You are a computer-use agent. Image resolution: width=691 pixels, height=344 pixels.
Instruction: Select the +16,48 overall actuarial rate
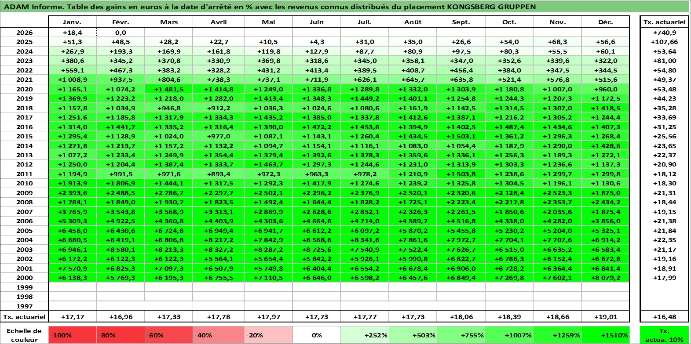tap(664, 317)
